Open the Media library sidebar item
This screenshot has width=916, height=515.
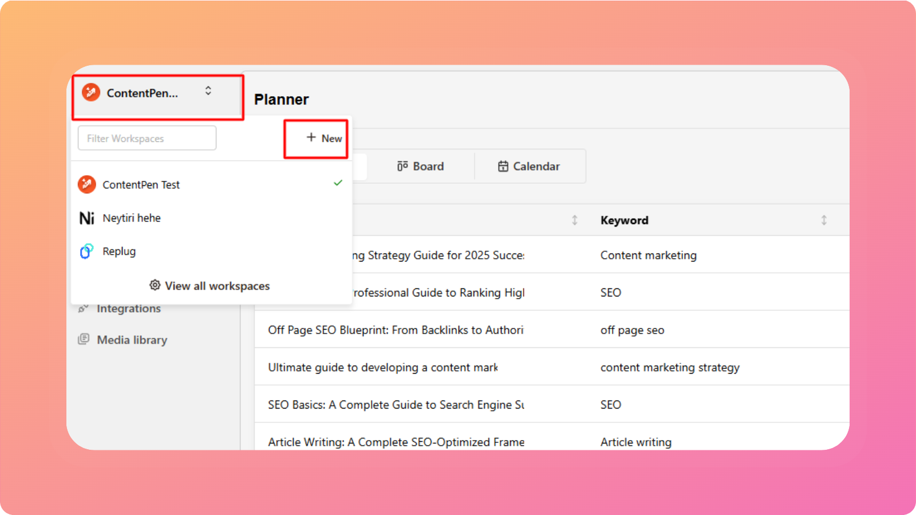click(x=132, y=340)
